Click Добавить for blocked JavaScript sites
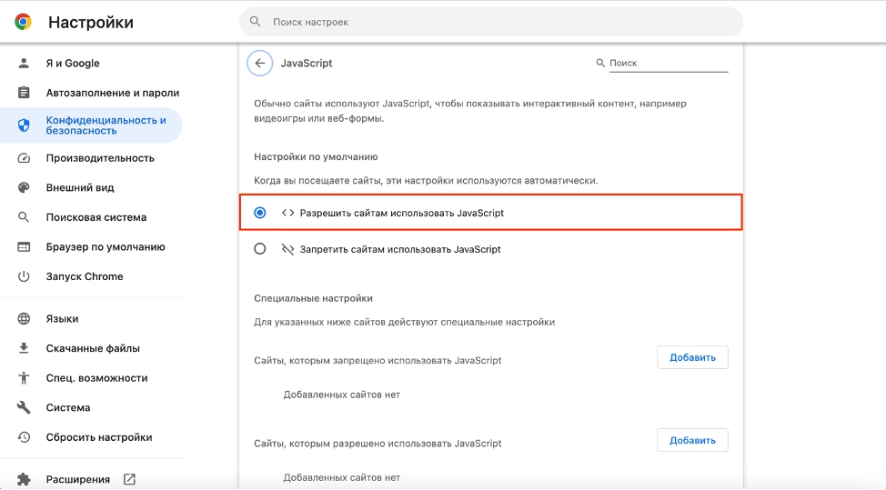 coord(692,357)
